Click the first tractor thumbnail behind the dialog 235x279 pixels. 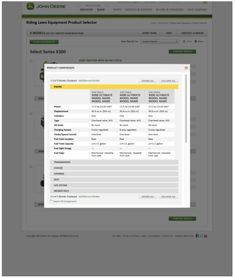coord(40,73)
